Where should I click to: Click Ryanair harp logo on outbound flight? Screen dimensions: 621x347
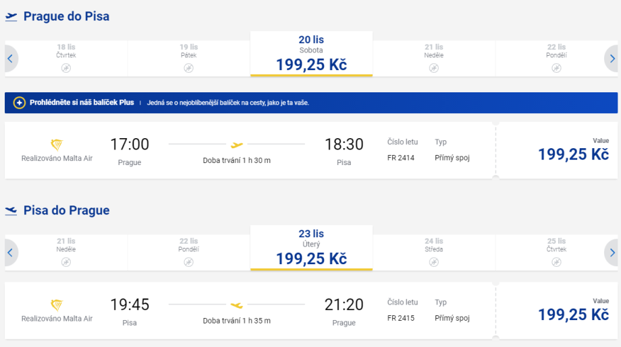click(57, 144)
